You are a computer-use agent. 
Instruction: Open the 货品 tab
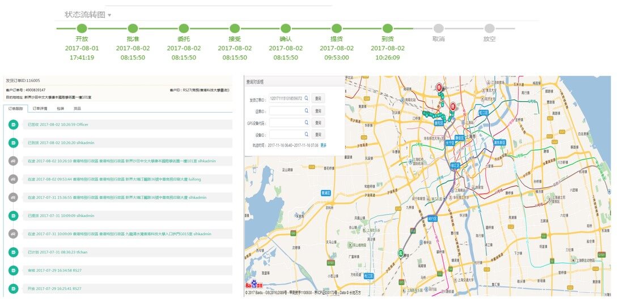coord(77,108)
